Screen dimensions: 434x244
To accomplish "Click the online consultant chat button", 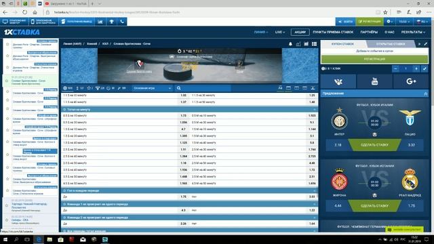I will click(404, 230).
